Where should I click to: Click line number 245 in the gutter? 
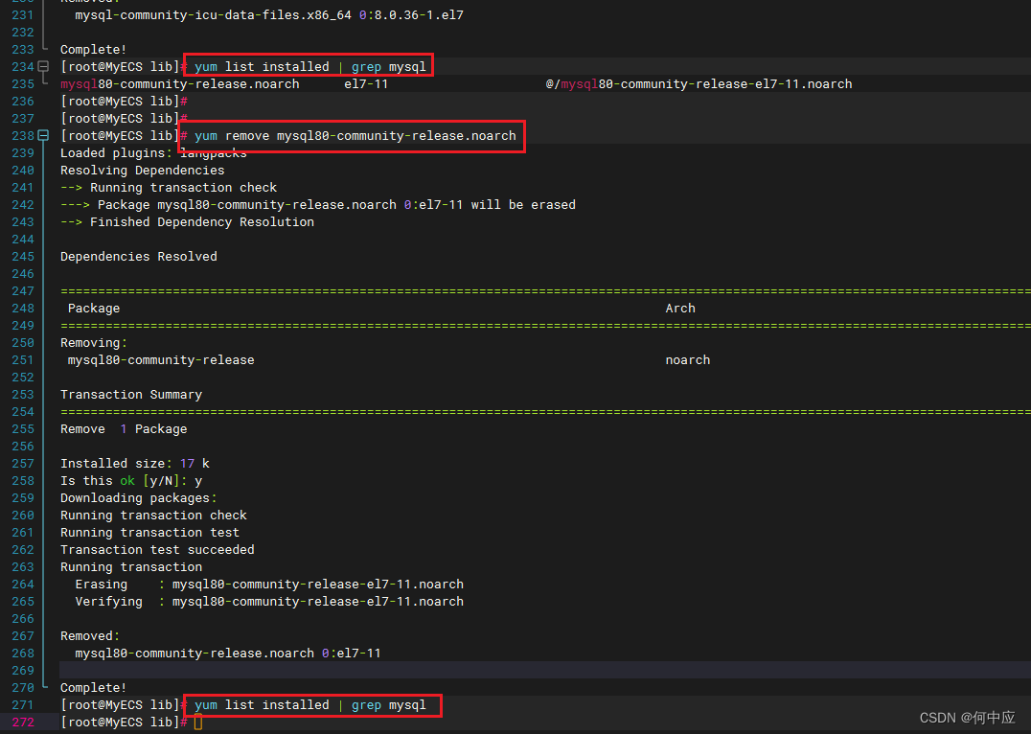click(22, 257)
